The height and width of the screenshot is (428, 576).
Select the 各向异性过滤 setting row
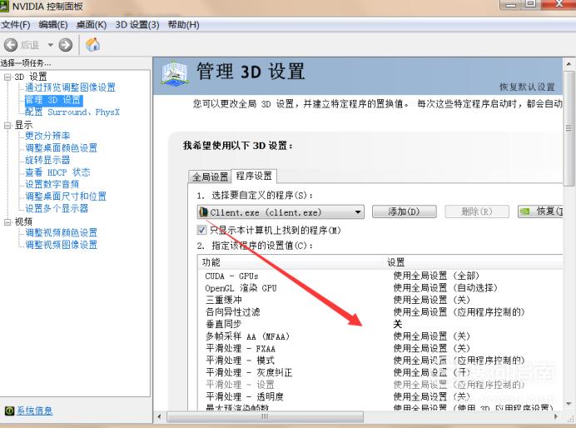click(380, 312)
